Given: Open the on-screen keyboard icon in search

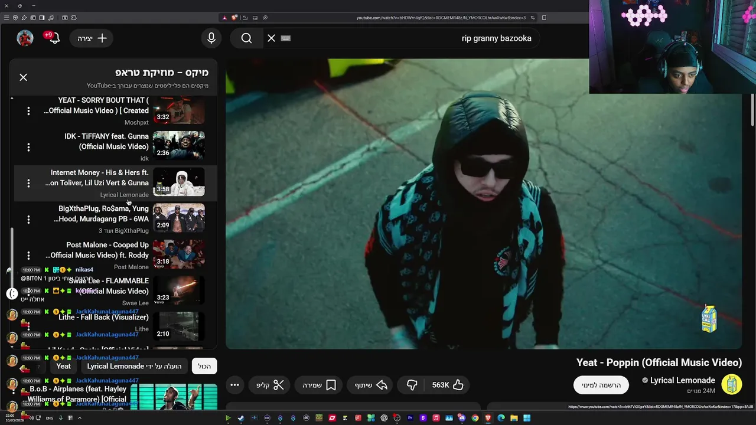Looking at the screenshot, I should pos(286,38).
